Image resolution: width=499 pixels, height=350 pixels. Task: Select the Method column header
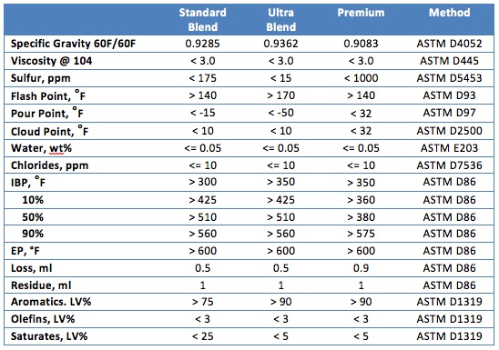pos(449,13)
